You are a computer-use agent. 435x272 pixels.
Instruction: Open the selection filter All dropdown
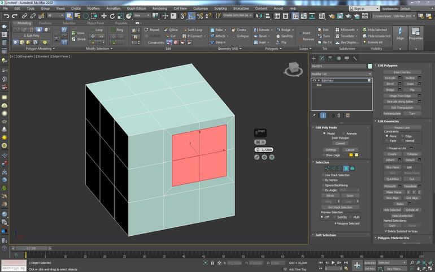click(x=56, y=15)
